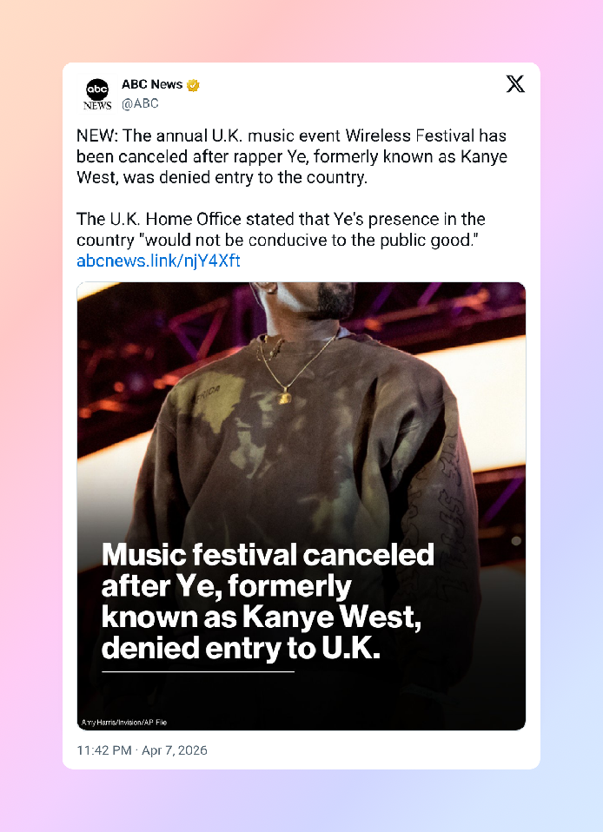This screenshot has height=832, width=603.
Task: Click "Kanye West," in the image headline
Action: click(x=332, y=617)
